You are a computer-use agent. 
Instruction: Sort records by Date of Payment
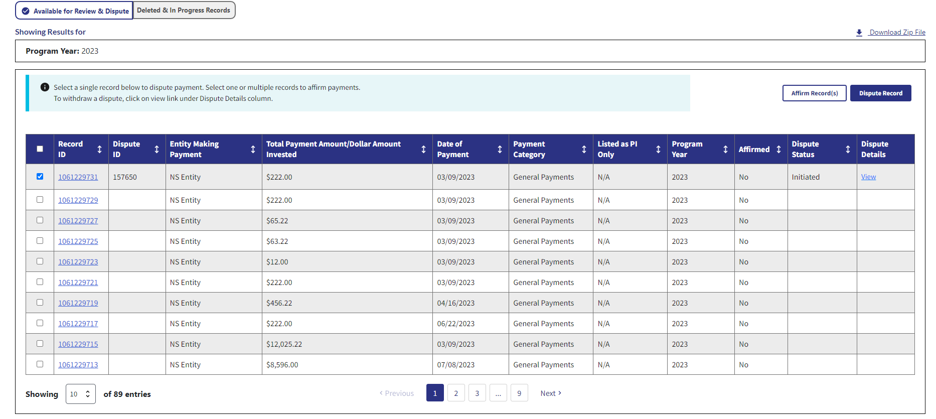[x=500, y=150]
